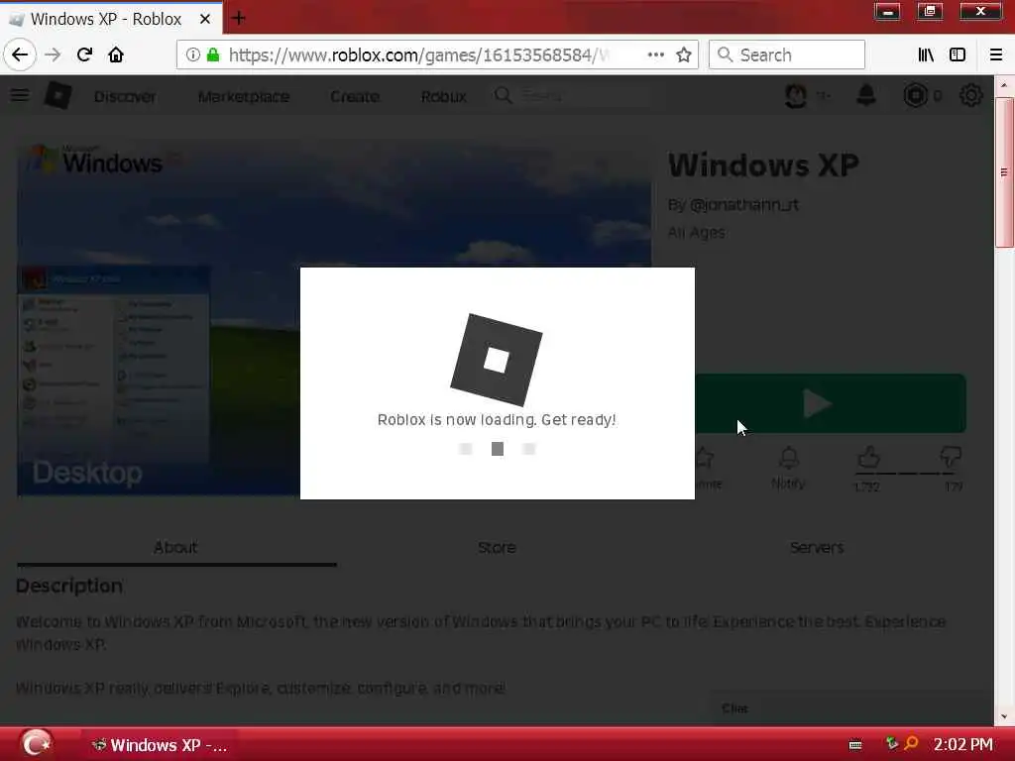Viewport: 1015px width, 761px height.
Task: Select the Windows XP - Roblox browser tab
Action: click(110, 19)
